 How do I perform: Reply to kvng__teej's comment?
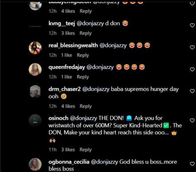85,33
